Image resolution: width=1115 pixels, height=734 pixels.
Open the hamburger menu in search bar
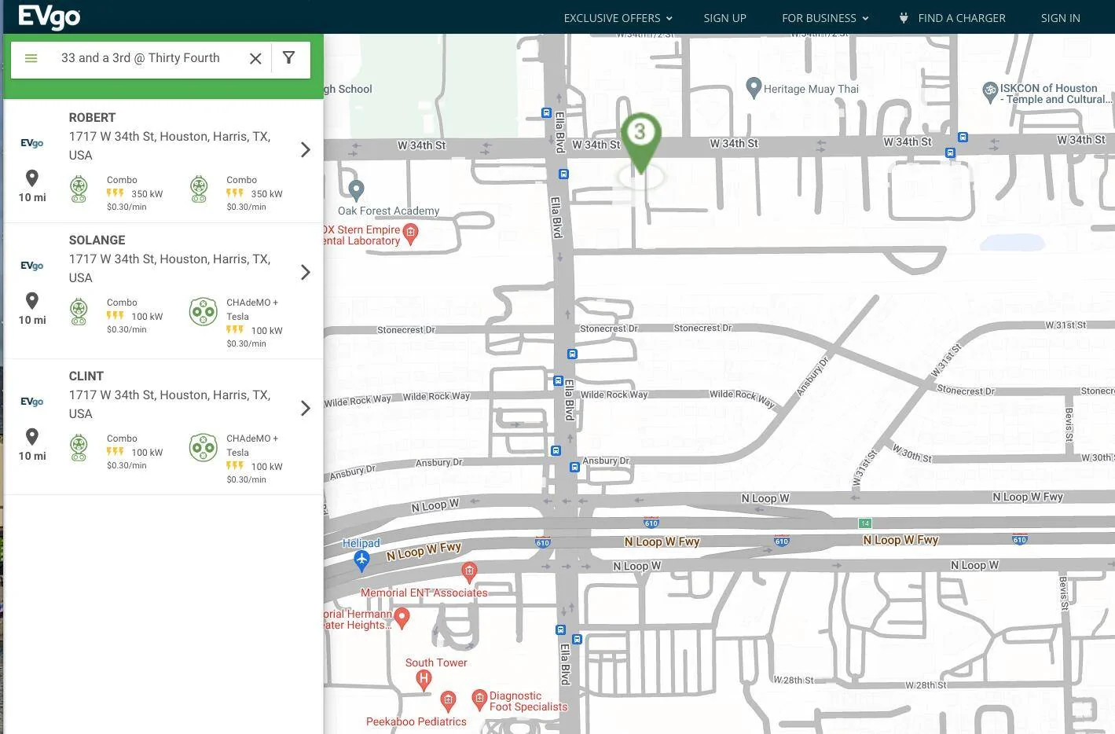pyautogui.click(x=31, y=58)
